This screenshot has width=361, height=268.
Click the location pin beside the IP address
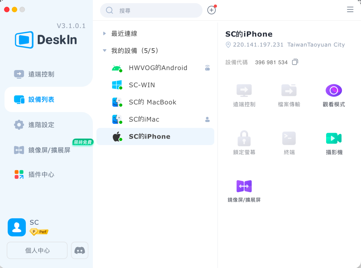click(x=228, y=45)
